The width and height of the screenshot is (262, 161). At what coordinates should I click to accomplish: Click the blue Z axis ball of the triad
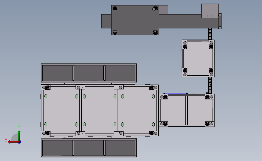click(x=20, y=142)
